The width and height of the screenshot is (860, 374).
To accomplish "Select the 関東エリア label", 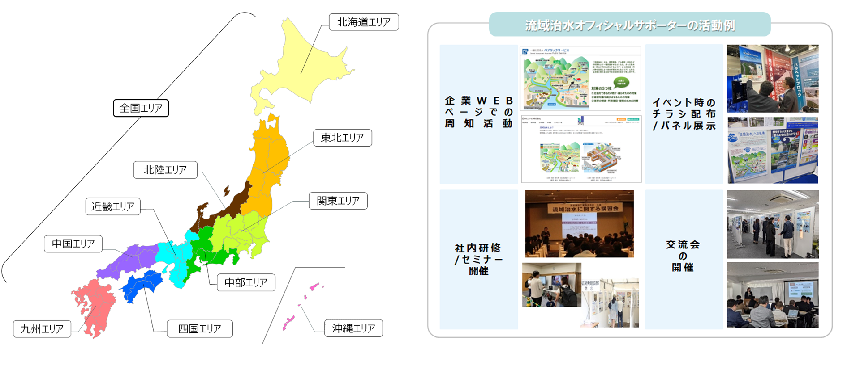I will (338, 201).
